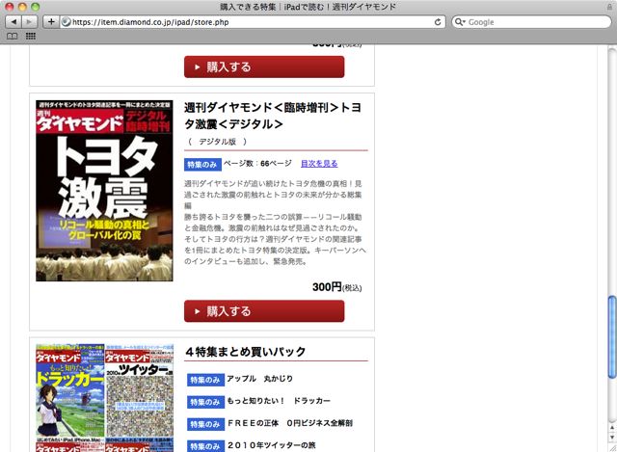617x452 pixels.
Task: Click the Google search field
Action: tap(531, 22)
